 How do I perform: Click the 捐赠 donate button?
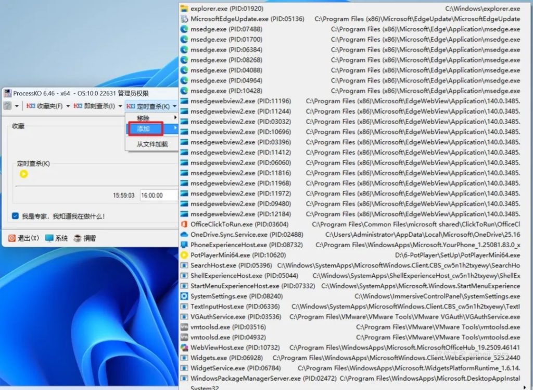(86, 238)
